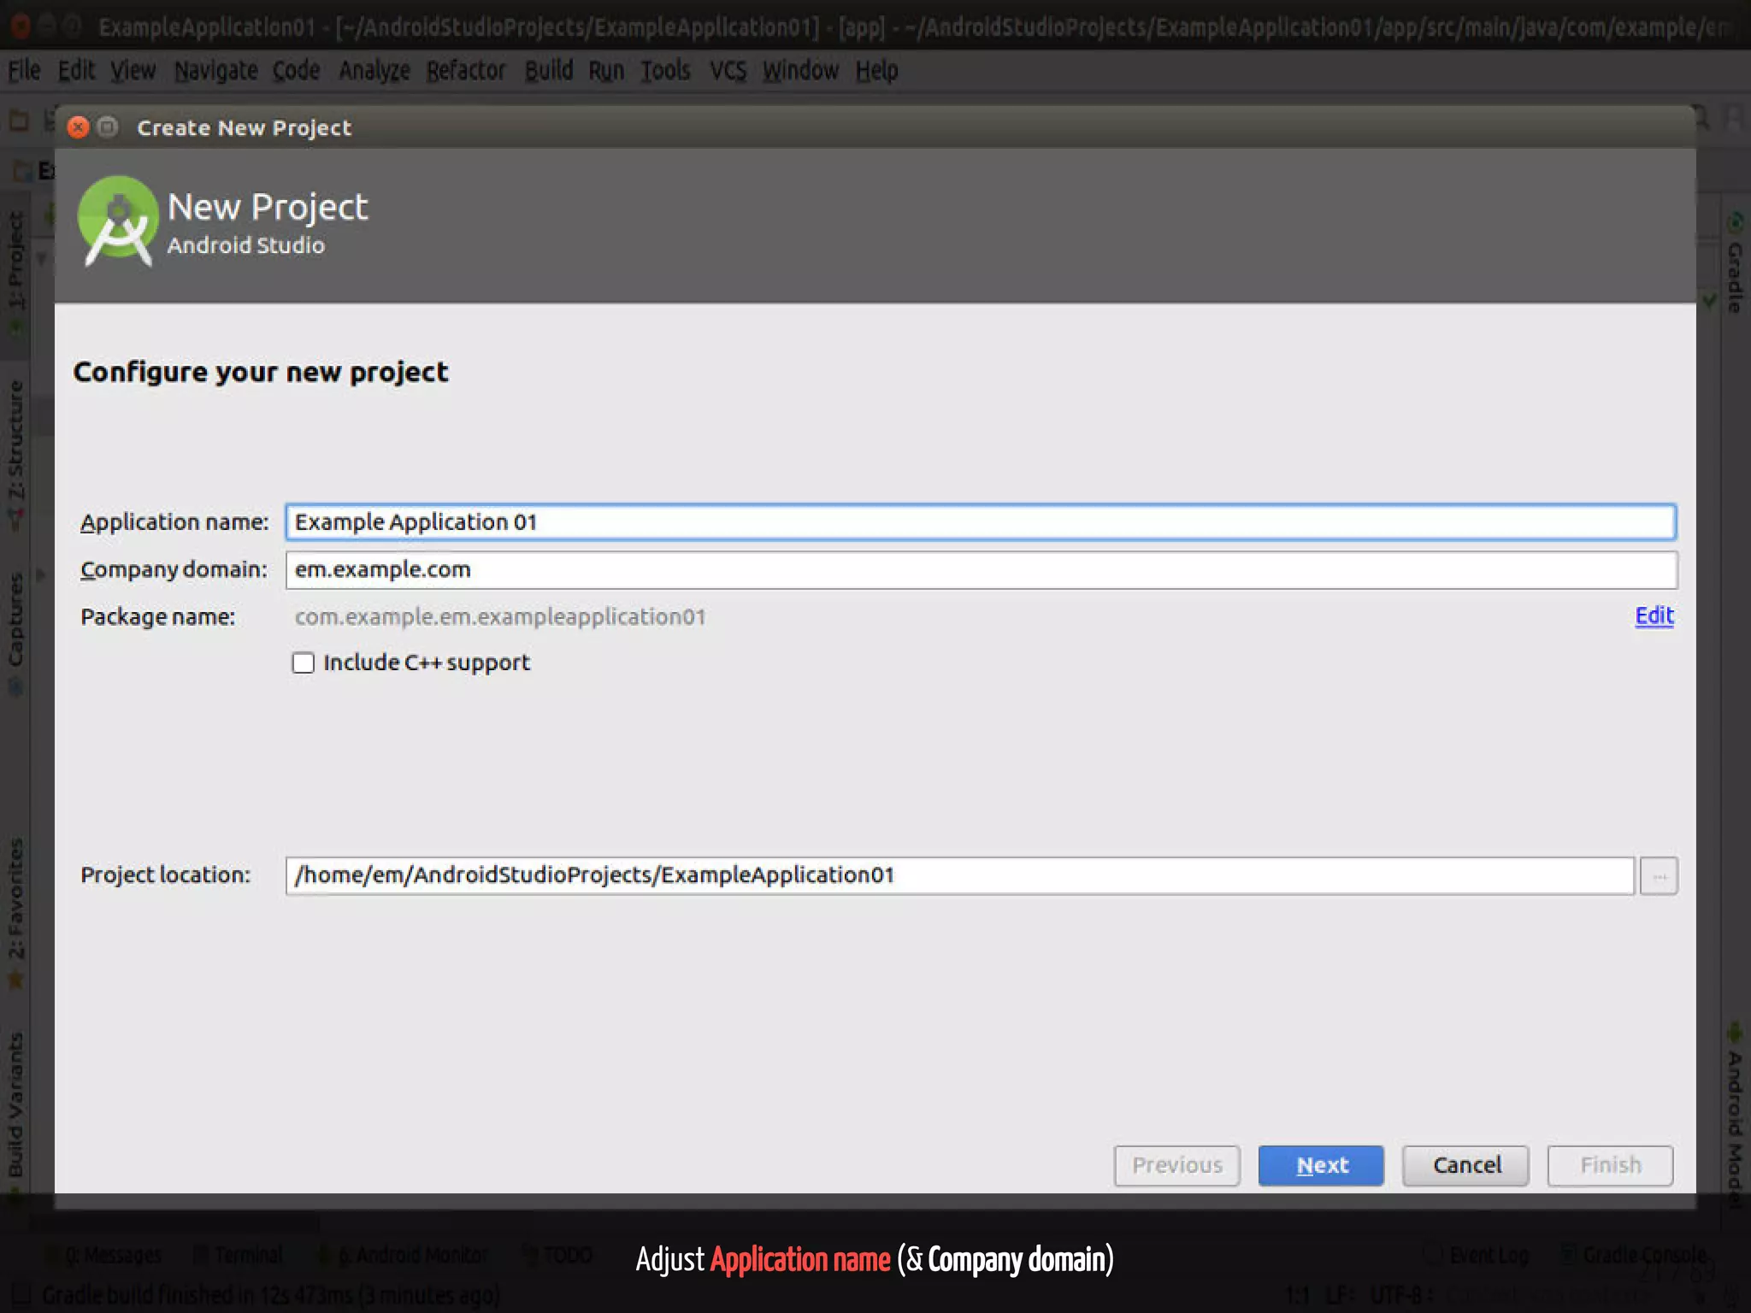Open the Build menu
Screen dimensions: 1751x1313
coord(548,70)
